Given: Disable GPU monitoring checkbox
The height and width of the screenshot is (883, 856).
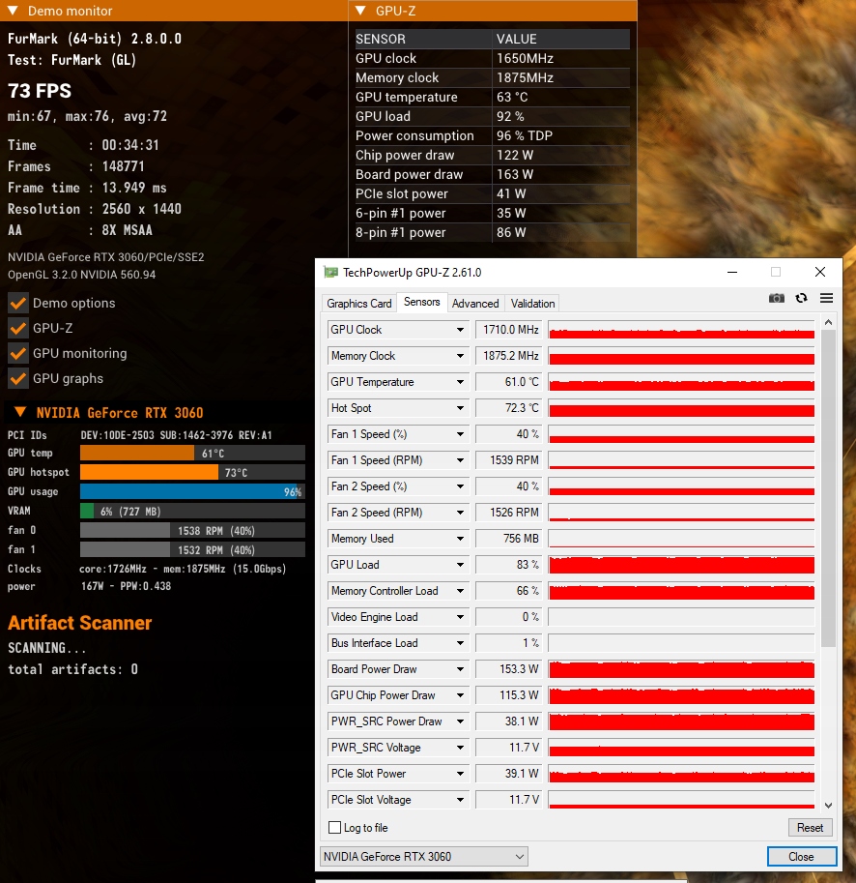Looking at the screenshot, I should pos(18,354).
